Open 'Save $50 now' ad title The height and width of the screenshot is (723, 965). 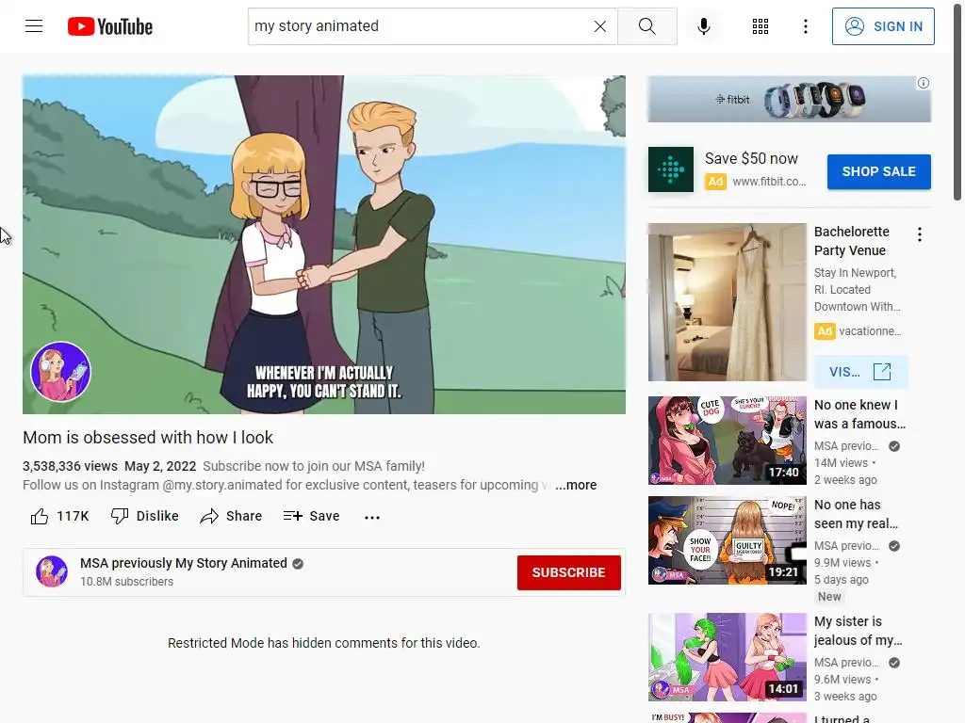[x=751, y=158]
